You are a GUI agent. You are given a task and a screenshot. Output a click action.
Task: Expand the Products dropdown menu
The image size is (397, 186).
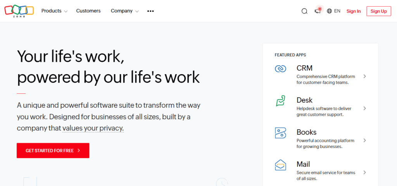point(54,11)
